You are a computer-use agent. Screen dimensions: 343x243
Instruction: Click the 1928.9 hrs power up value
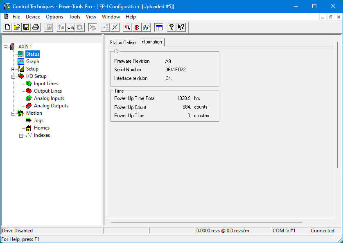click(183, 98)
